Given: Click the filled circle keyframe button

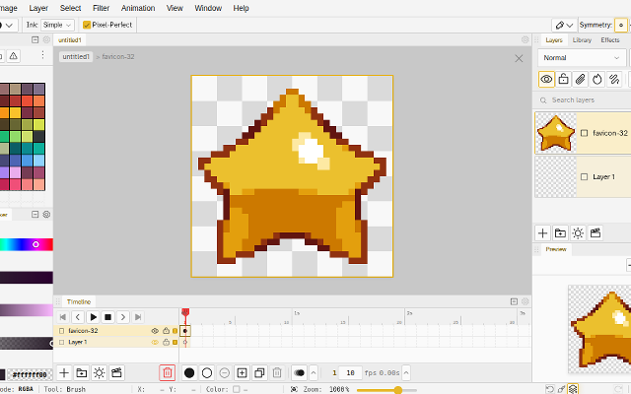Looking at the screenshot, I should pyautogui.click(x=189, y=373).
